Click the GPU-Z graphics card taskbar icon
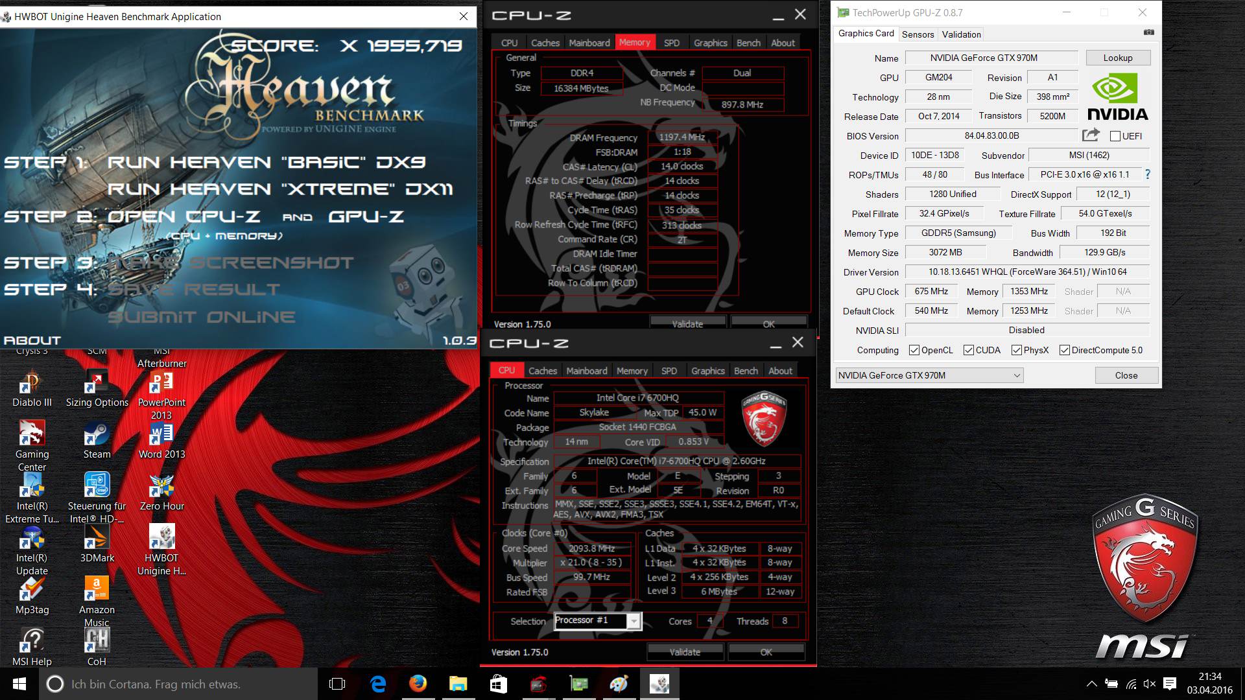The width and height of the screenshot is (1245, 700). pos(578,684)
